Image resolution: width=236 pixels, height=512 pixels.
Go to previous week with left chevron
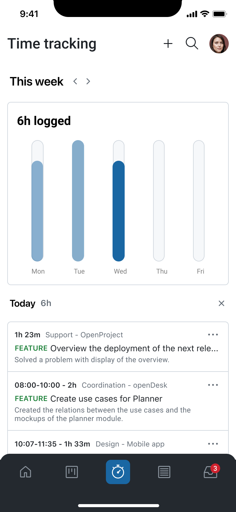[75, 81]
